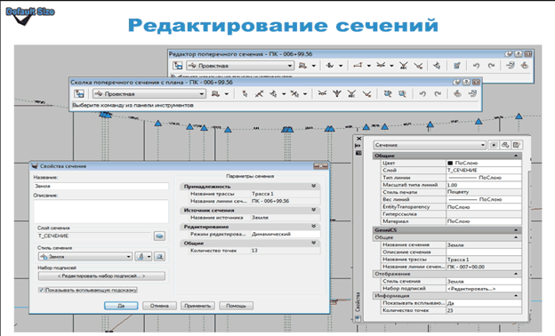This screenshot has height=336, width=555.
Task: Click Undo icon in Сколка поперечного сечения toolbar
Action: point(422,94)
